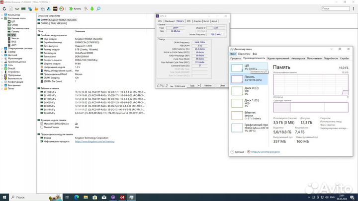Expand the Сеть tree node
The width and height of the screenshot is (358, 201).
[2, 65]
